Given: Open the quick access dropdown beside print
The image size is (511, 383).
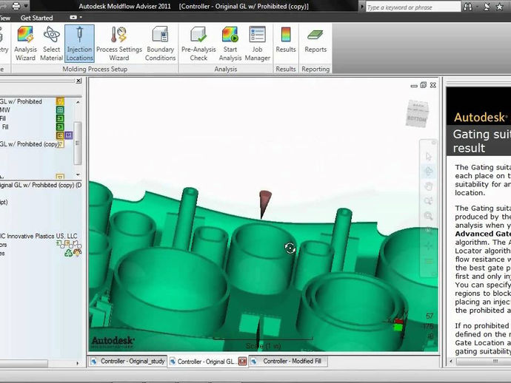Looking at the screenshot, I should click(x=26, y=6).
